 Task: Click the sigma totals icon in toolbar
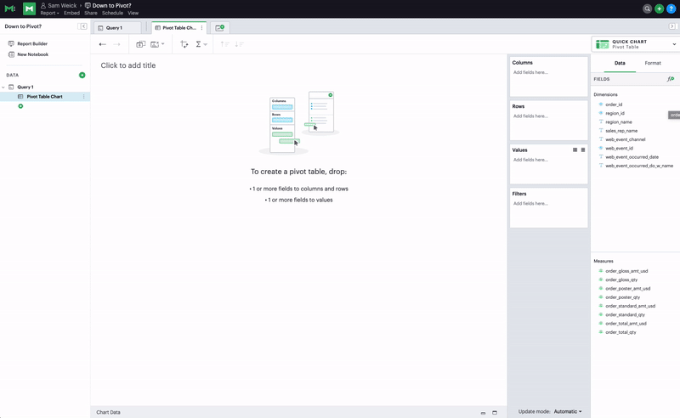pos(199,44)
